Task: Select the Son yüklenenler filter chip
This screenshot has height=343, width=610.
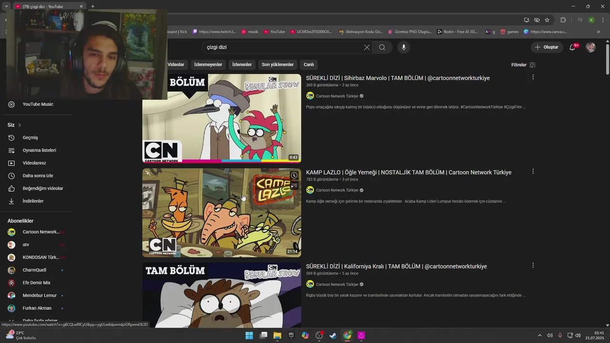Action: (278, 64)
